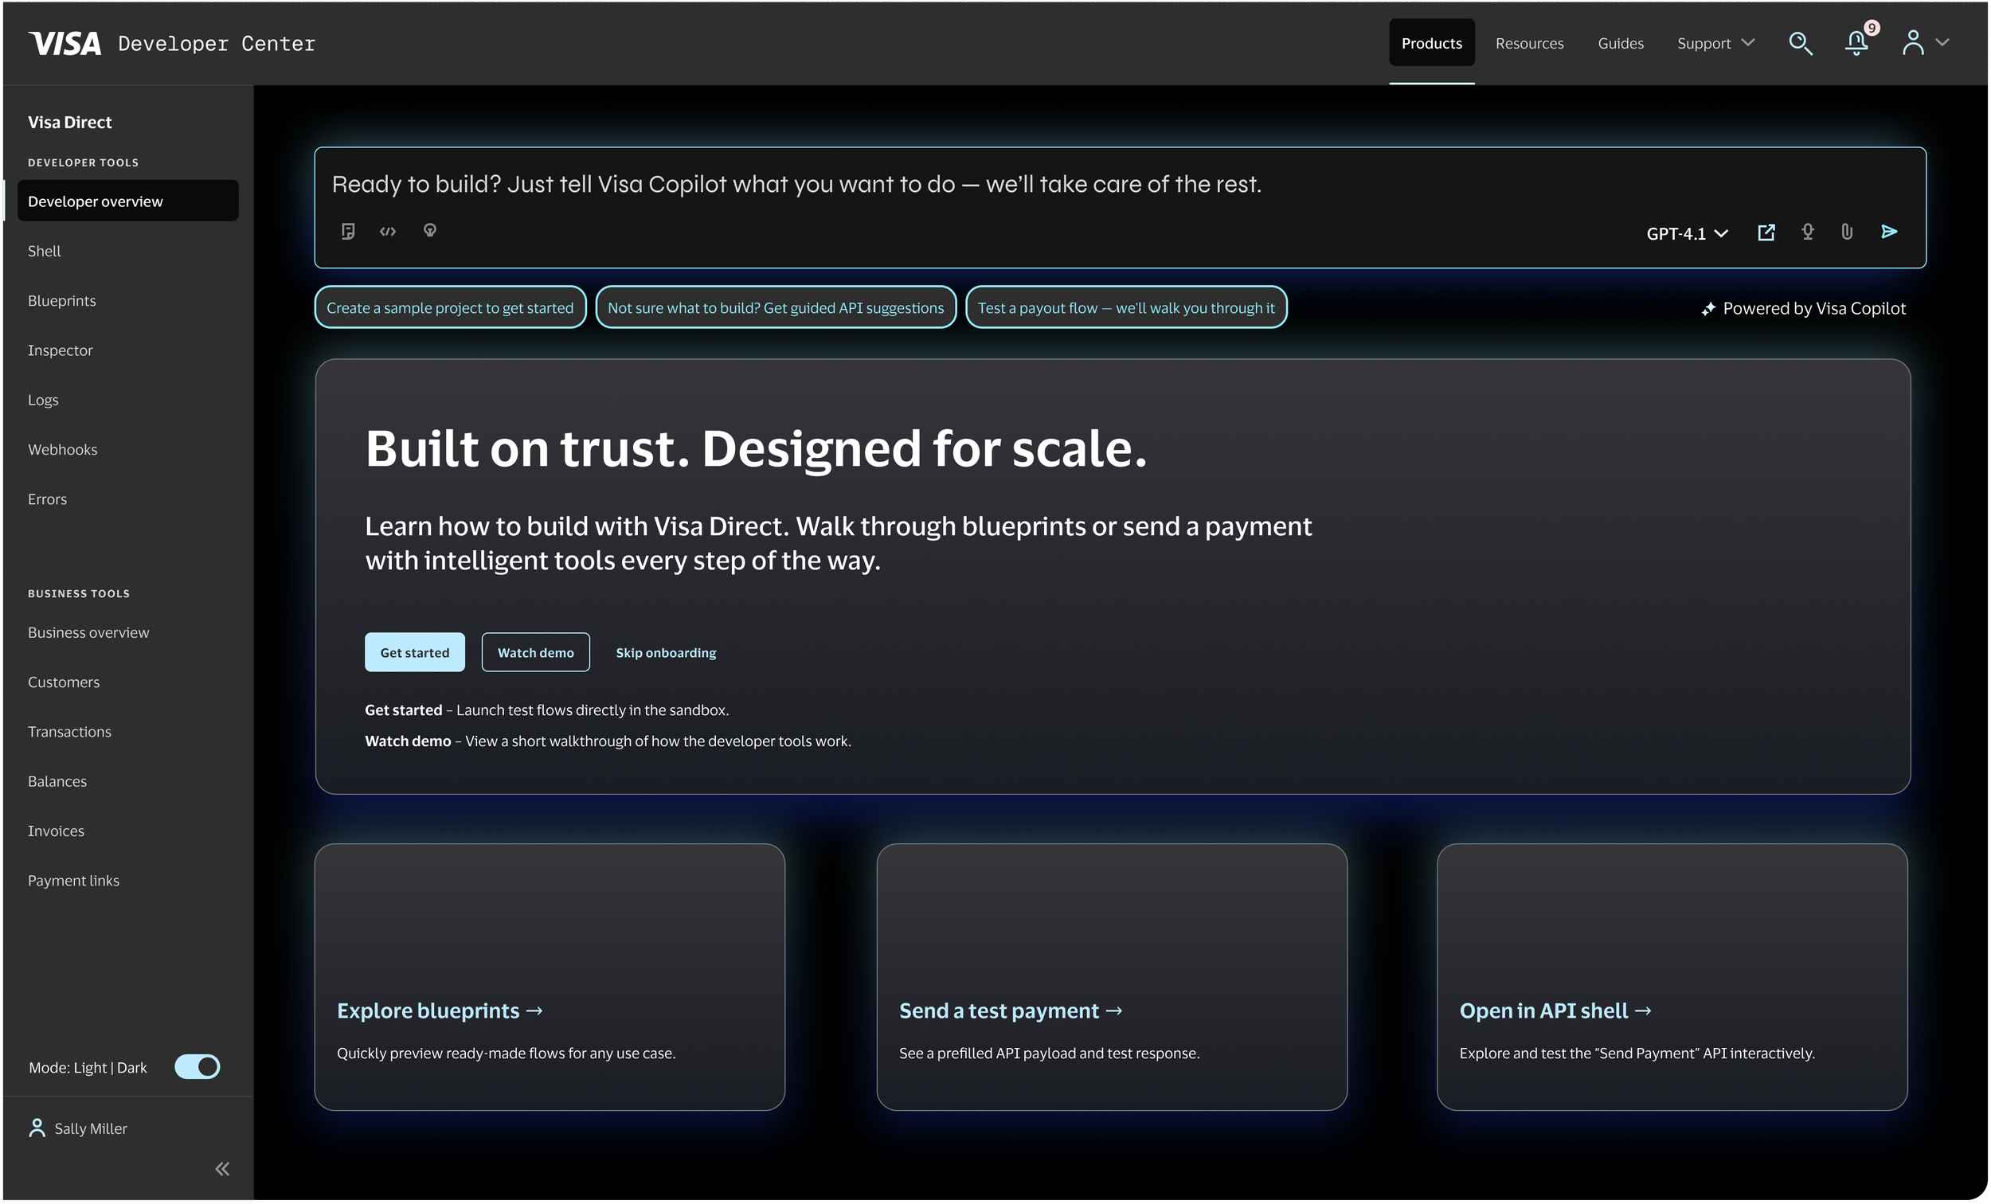Open Blueprints in the sidebar
1991x1204 pixels.
coord(61,300)
